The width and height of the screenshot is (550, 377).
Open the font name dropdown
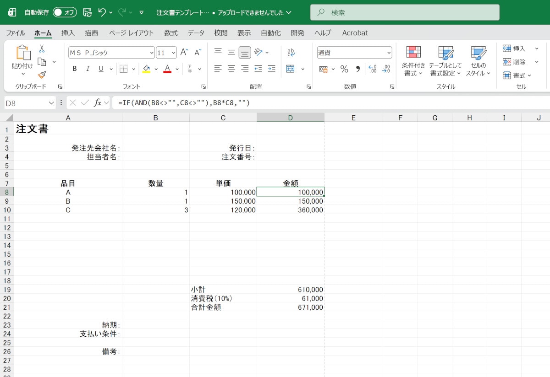152,53
